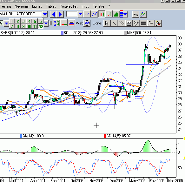Select the converging lines wedge tool

point(151,23)
